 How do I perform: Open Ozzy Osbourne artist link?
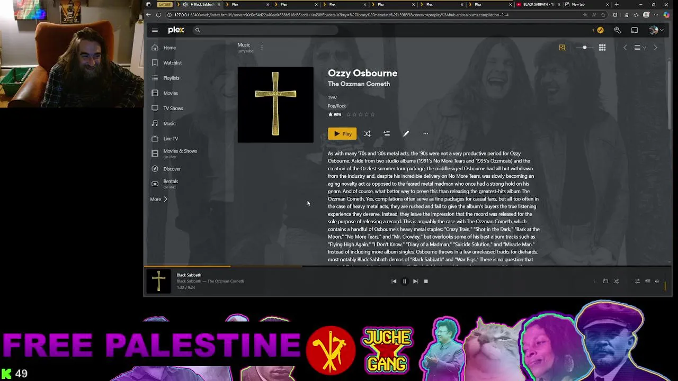[362, 73]
